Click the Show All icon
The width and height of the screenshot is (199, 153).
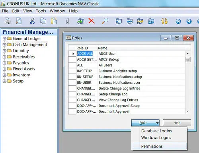coord(151,21)
